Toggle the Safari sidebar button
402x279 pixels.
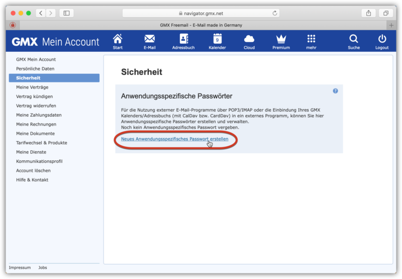pos(66,13)
